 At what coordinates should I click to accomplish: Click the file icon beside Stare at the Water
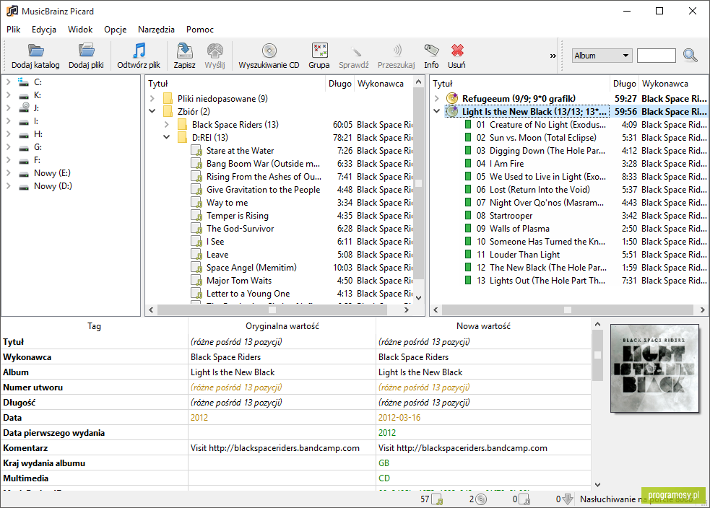[196, 150]
